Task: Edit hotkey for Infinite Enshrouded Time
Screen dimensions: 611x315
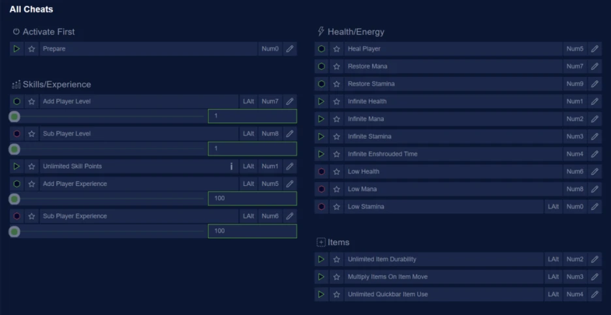Action: [595, 155]
